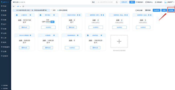Viewport: 175px width, 90px height.
Task: Open the 设置 sidebar menu
Action: (4, 51)
